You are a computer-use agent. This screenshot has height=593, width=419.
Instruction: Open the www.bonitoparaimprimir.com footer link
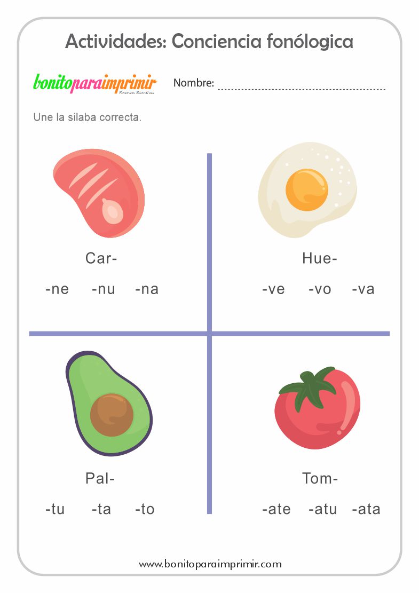(x=210, y=564)
